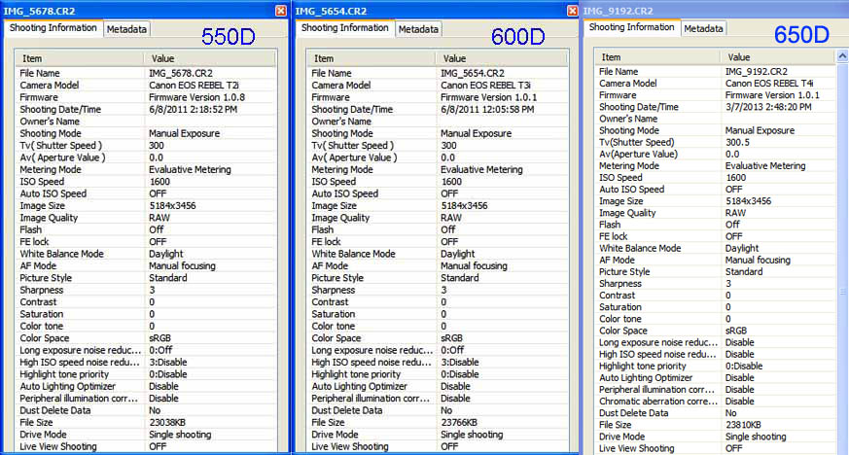
Task: Click 'Dust Delete Data' label in IMG_9192.CR2 window
Action: [x=633, y=413]
